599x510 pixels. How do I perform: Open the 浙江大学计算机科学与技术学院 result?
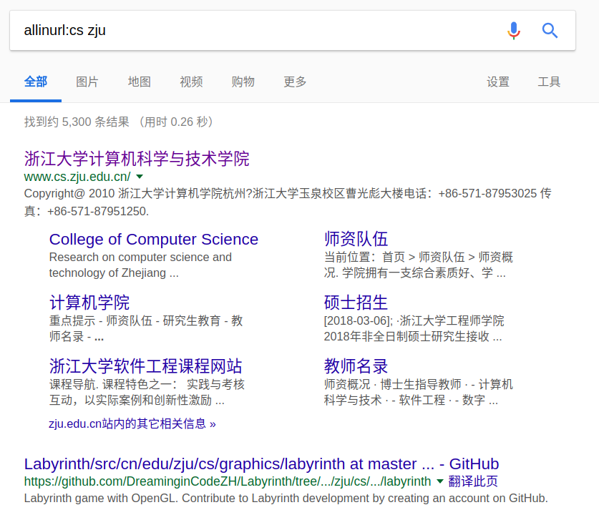pyautogui.click(x=137, y=159)
